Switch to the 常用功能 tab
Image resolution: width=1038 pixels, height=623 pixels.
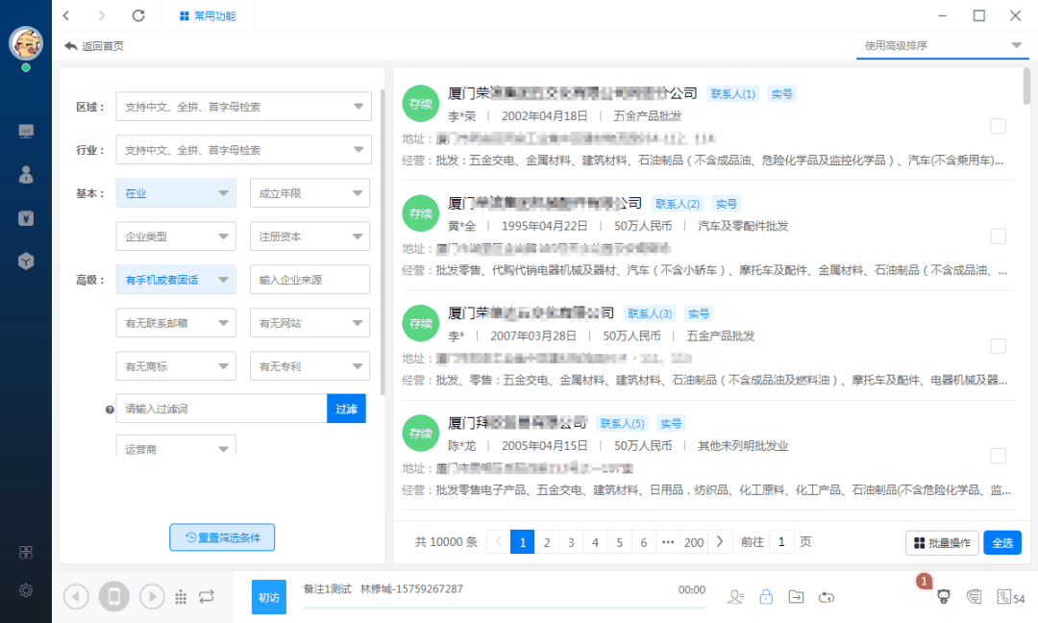(x=208, y=16)
